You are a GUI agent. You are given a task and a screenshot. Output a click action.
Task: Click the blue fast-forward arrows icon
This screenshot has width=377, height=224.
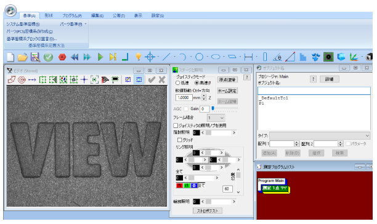tap(87, 57)
